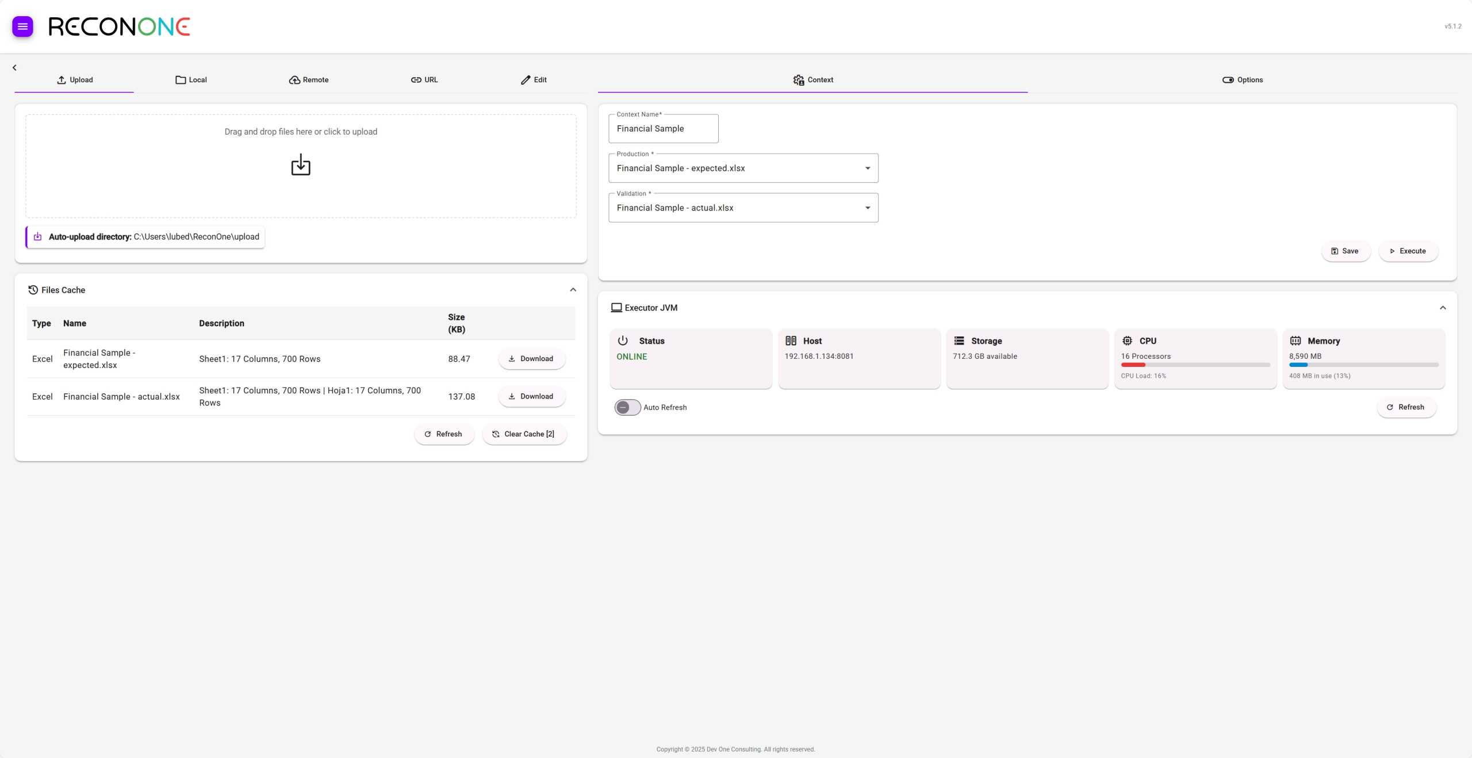The image size is (1472, 758).
Task: Collapse the Files Cache panel
Action: coord(573,290)
